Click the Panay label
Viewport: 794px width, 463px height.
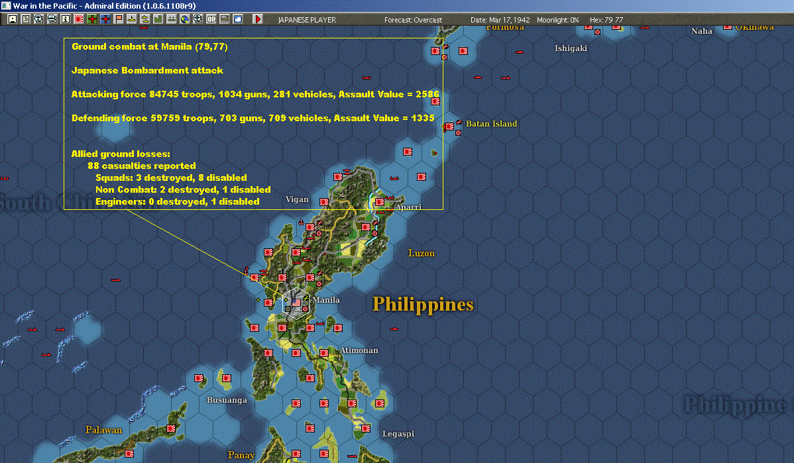[241, 455]
